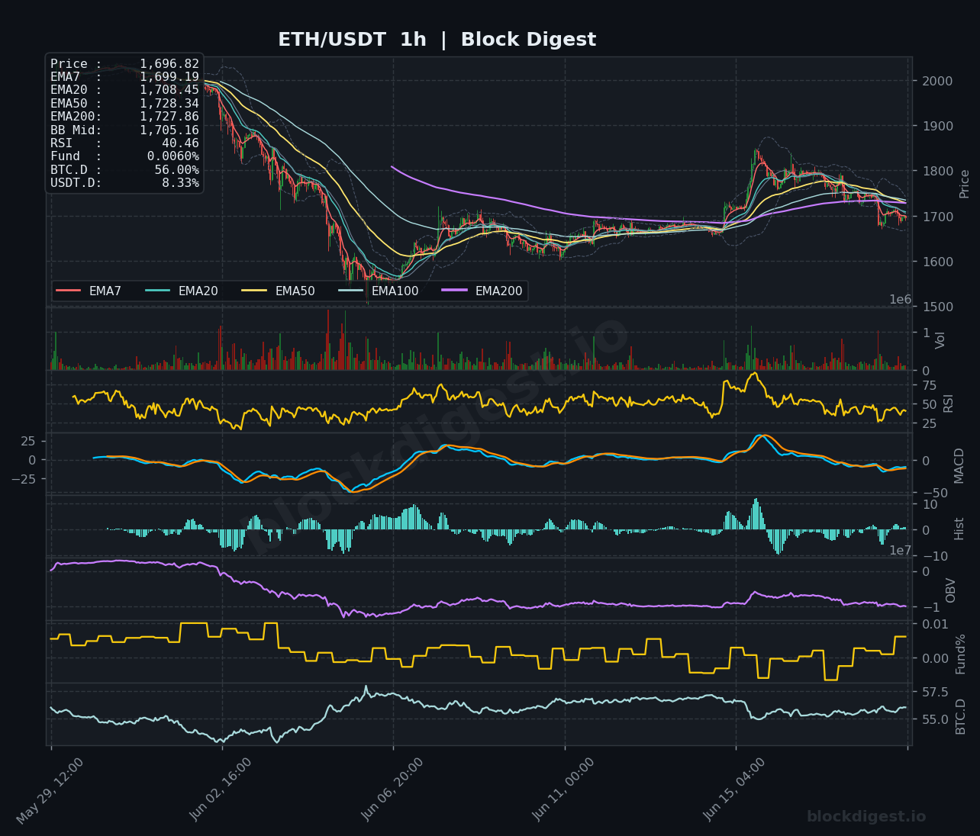Click the 1900 price axis tick
The width and height of the screenshot is (980, 836).
pyautogui.click(x=936, y=126)
